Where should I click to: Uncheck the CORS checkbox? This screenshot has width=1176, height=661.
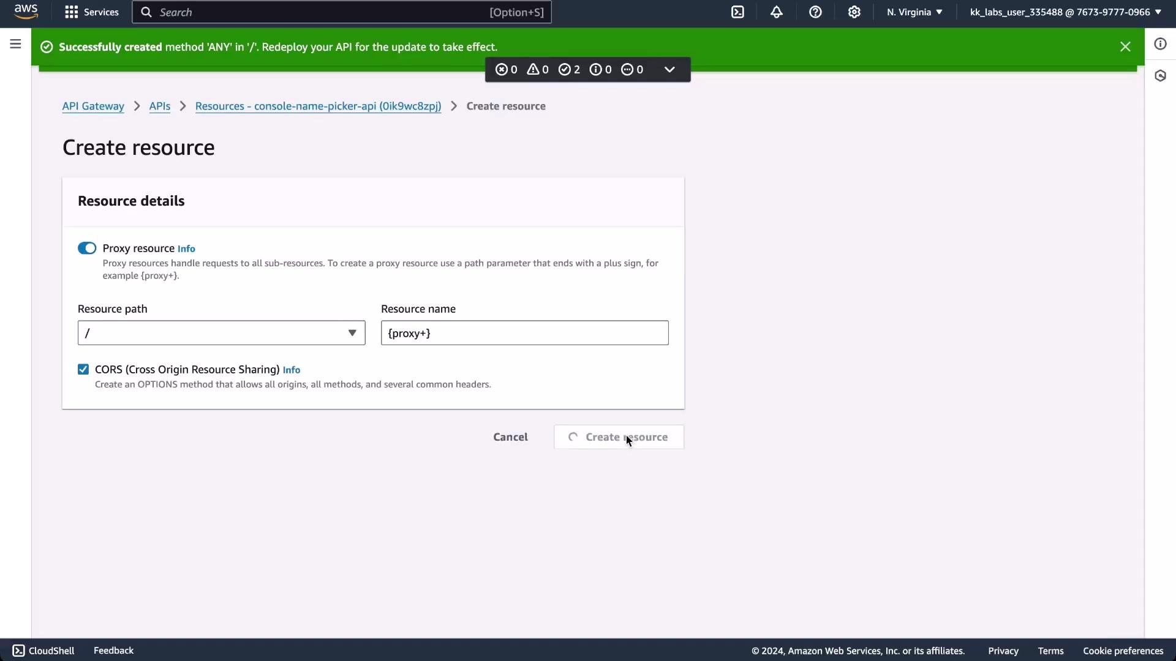point(83,369)
